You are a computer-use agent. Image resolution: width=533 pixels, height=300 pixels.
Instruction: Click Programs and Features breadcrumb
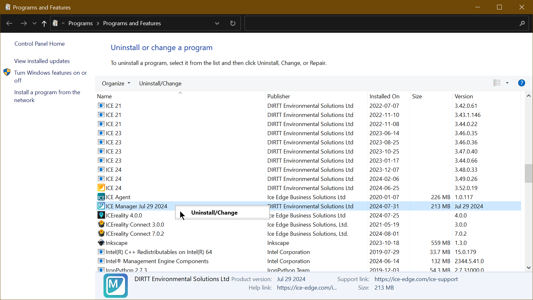(132, 23)
